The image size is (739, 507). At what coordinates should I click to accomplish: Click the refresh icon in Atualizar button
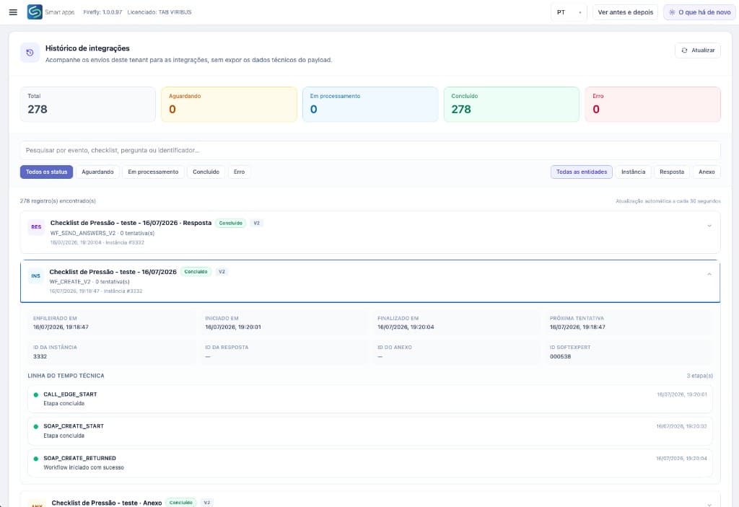(x=684, y=50)
